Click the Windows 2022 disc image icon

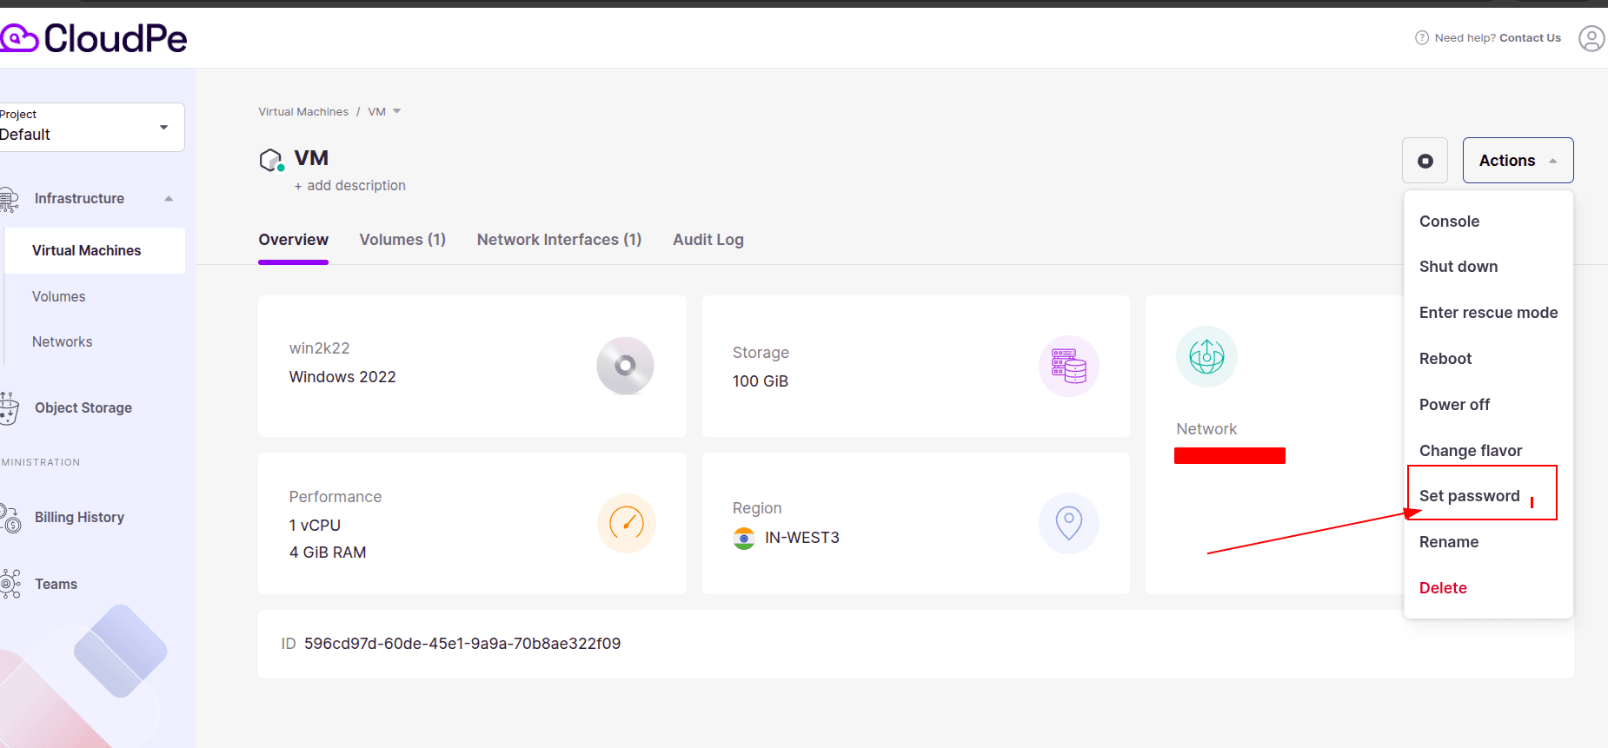pos(625,366)
